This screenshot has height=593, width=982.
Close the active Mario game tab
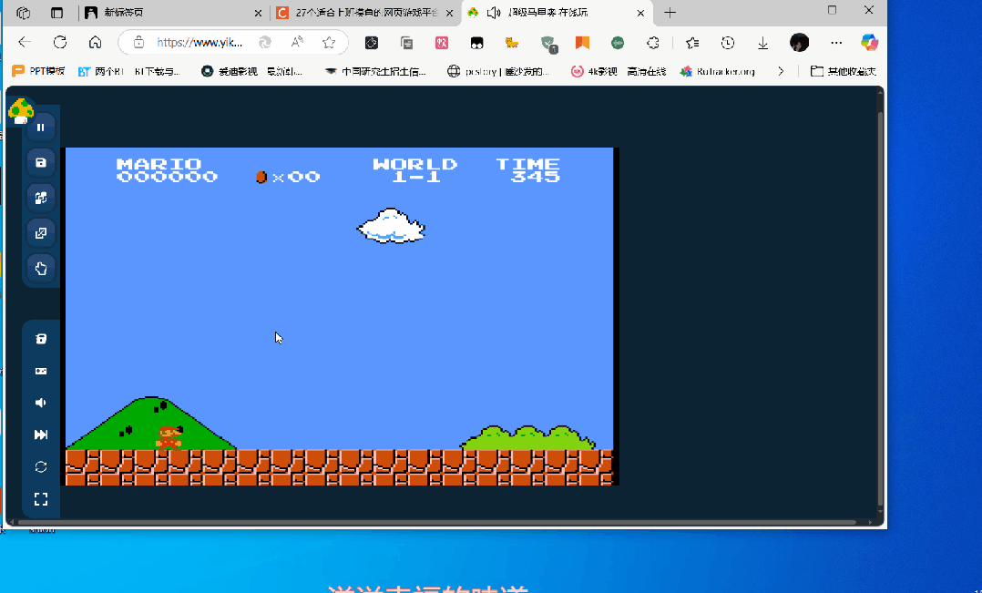(x=640, y=13)
